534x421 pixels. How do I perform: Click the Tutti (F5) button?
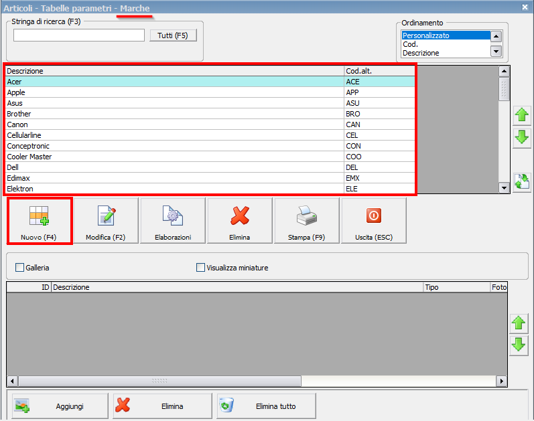[173, 35]
